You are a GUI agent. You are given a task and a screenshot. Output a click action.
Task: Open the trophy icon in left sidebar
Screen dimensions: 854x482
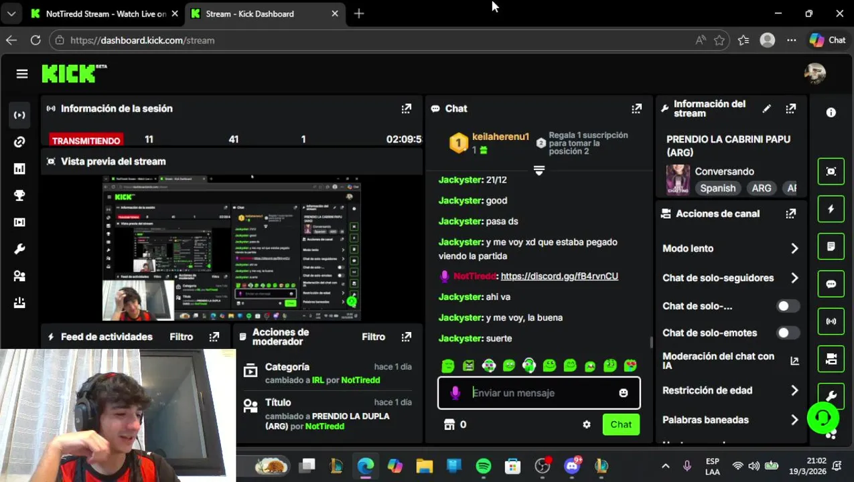pos(19,195)
